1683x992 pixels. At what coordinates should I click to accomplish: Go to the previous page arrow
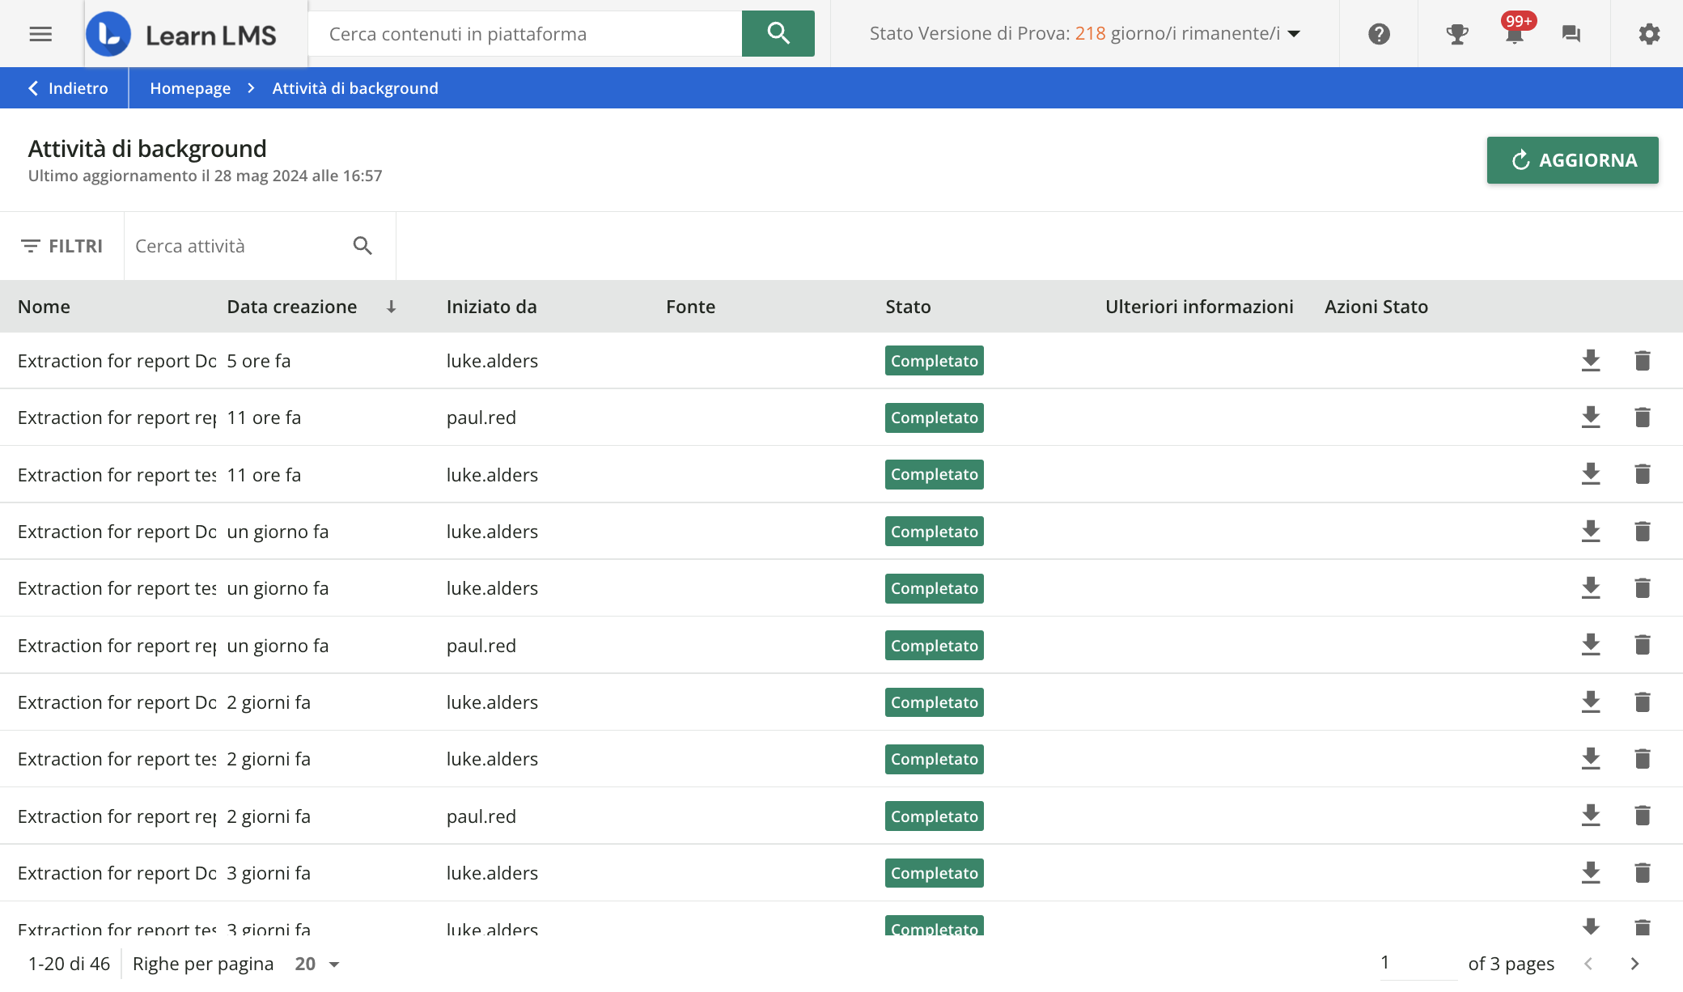coord(1588,964)
